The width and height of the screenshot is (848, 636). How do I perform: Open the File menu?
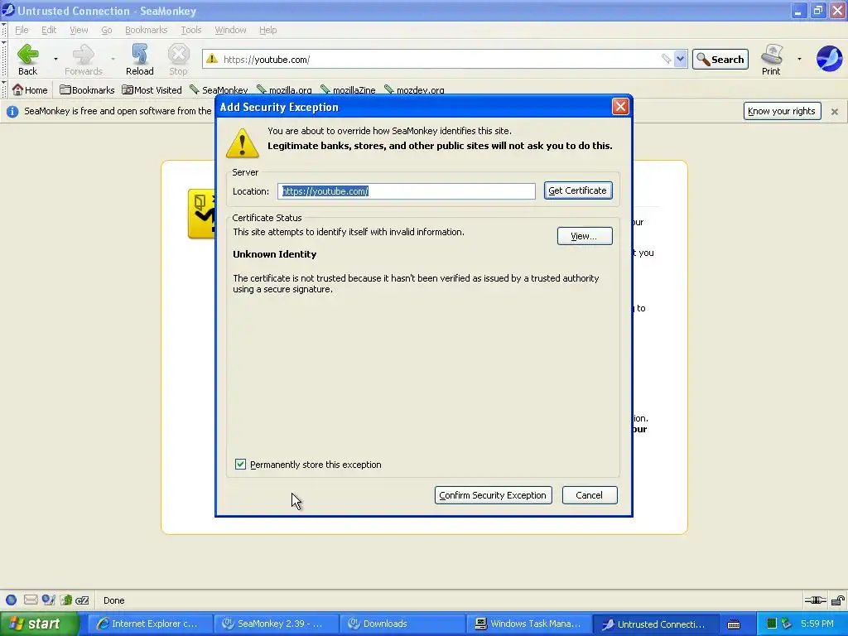tap(22, 30)
